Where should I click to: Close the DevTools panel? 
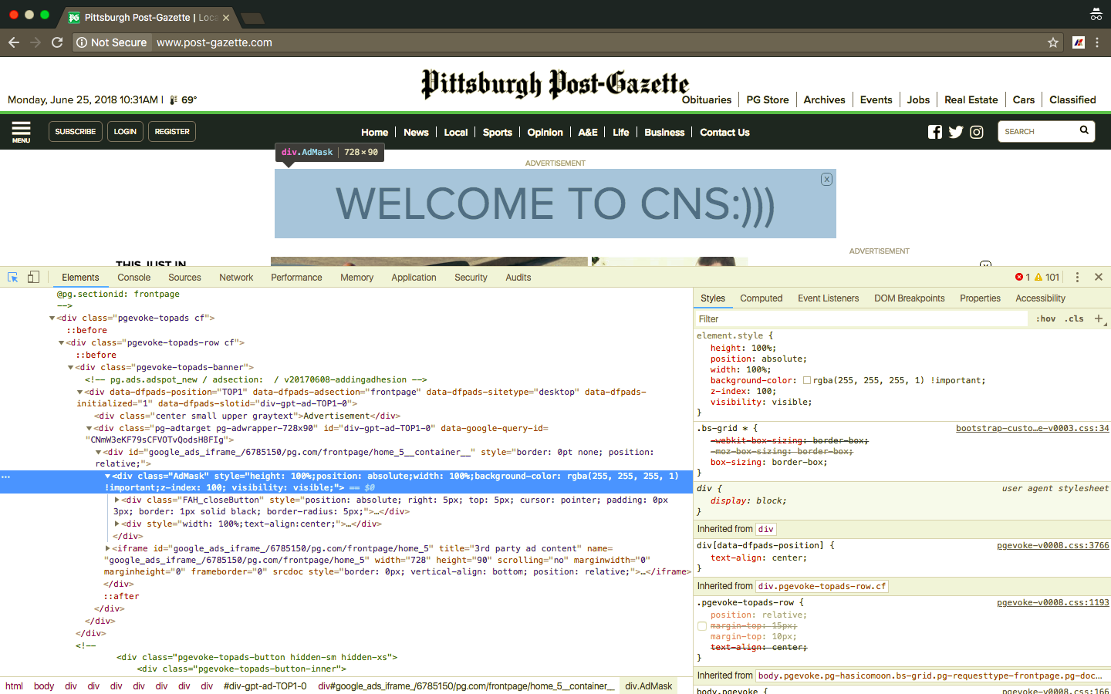(1099, 277)
